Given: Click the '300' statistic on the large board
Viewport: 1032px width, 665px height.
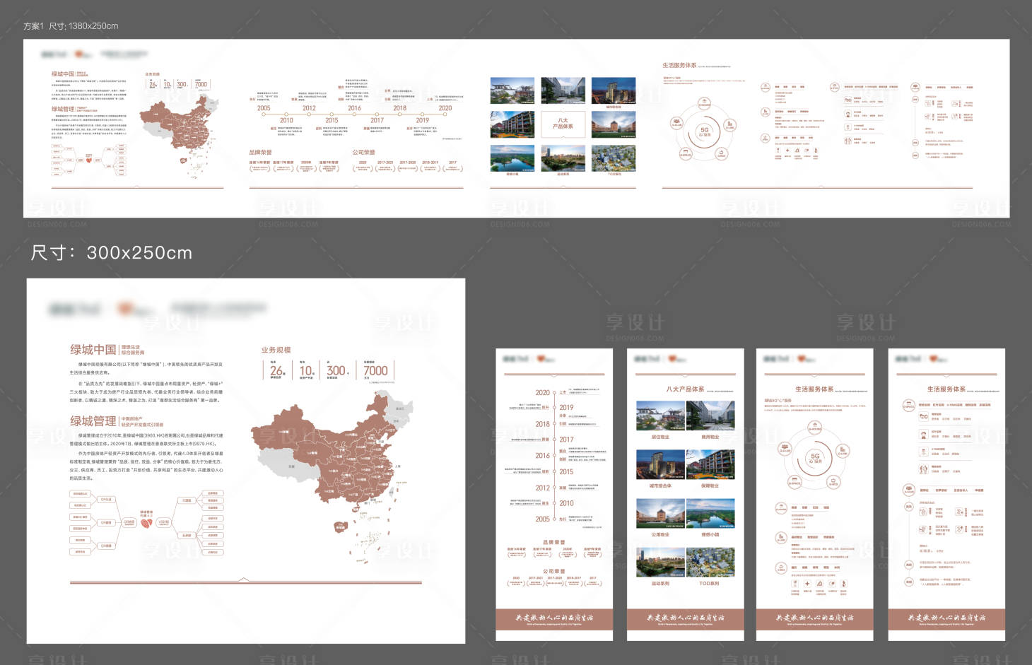Looking at the screenshot, I should [336, 370].
